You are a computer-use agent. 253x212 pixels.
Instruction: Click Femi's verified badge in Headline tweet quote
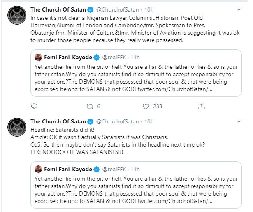tap(96, 169)
